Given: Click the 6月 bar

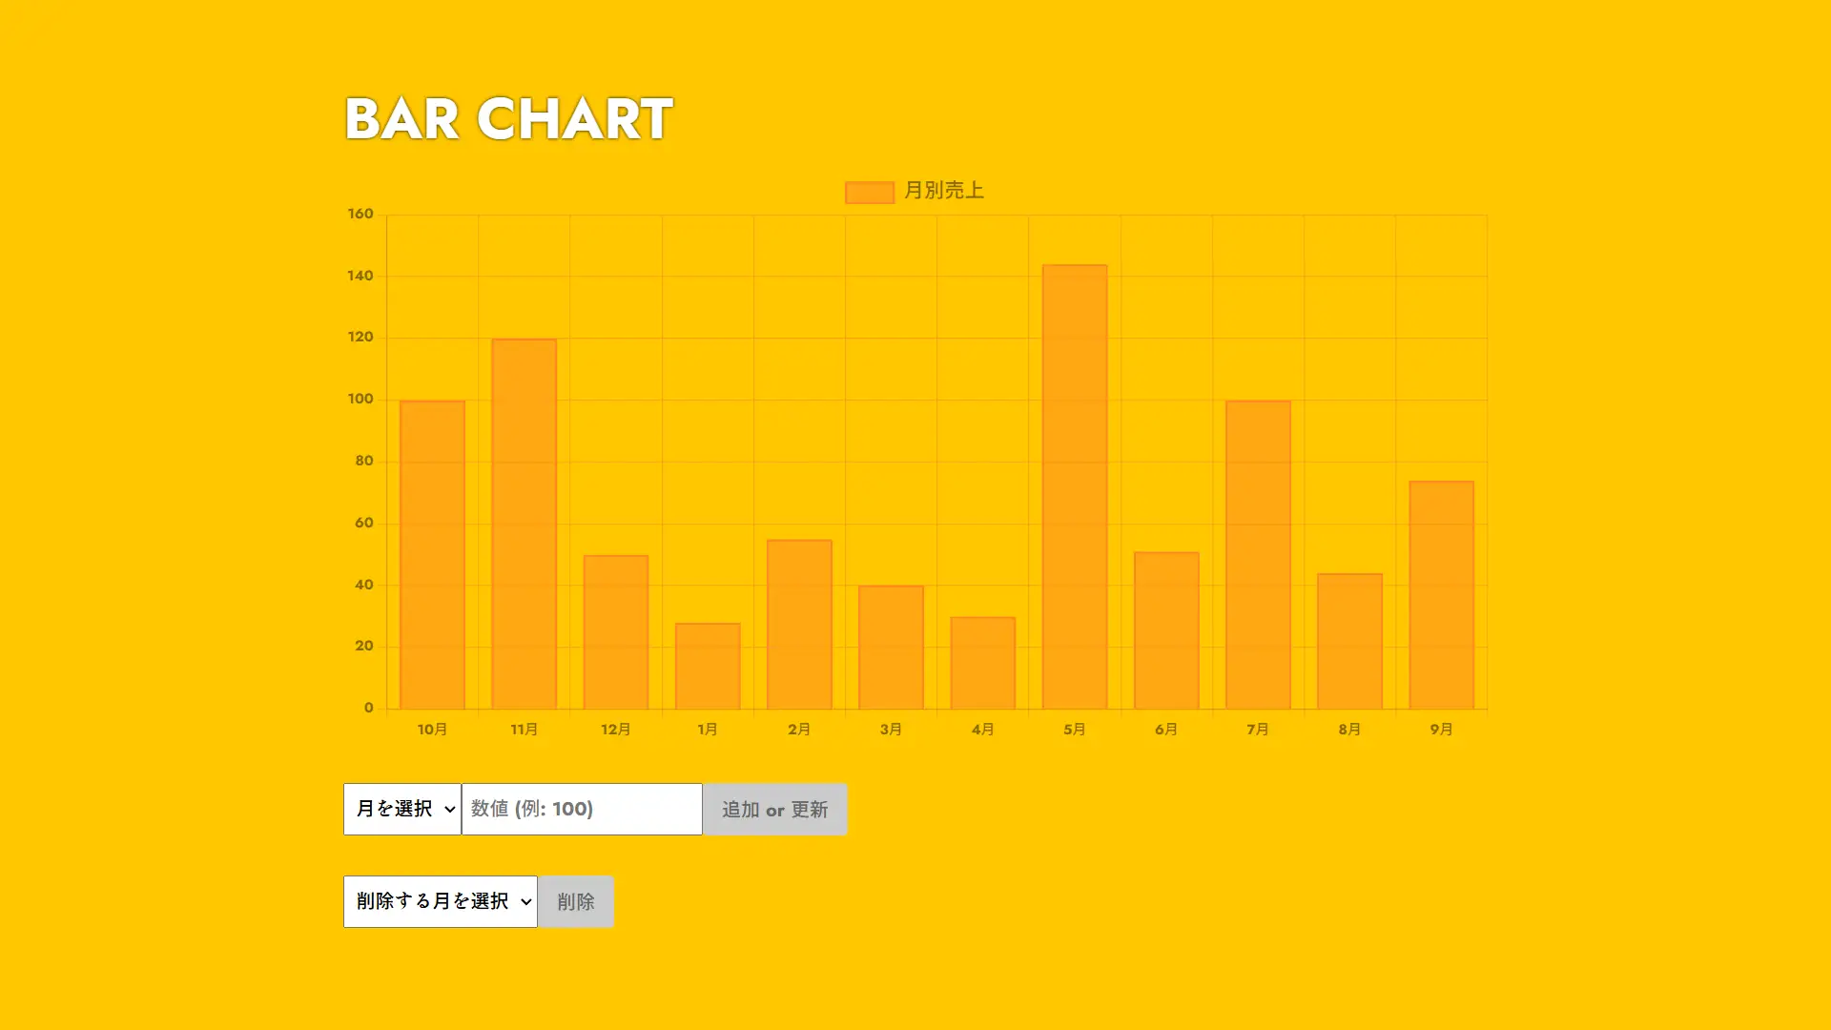Looking at the screenshot, I should tap(1166, 630).
